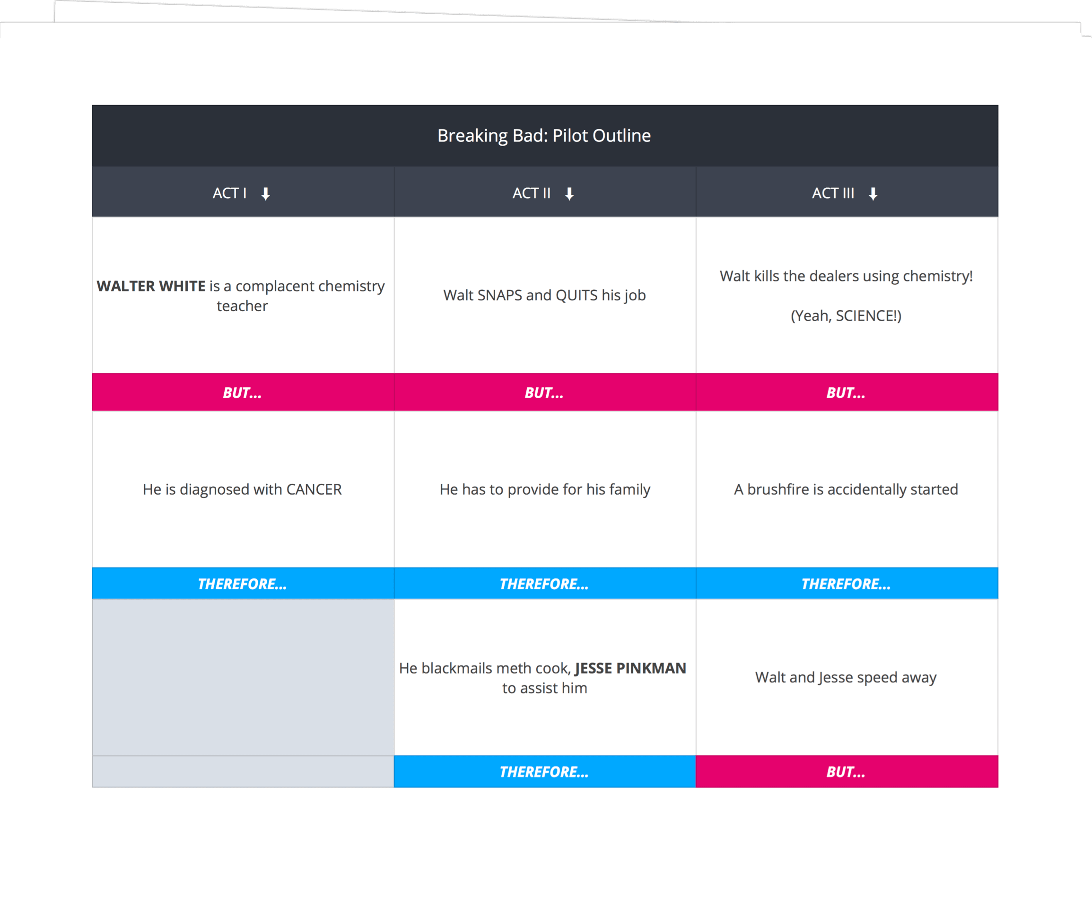The height and width of the screenshot is (901, 1092).
Task: Select the BUT... row in ACT I
Action: point(242,392)
